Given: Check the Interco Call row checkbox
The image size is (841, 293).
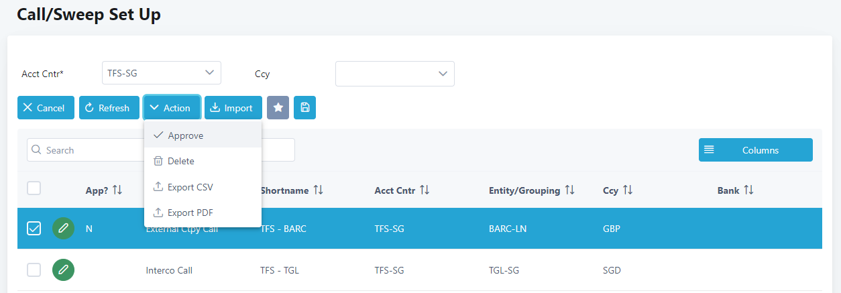Looking at the screenshot, I should click(34, 270).
